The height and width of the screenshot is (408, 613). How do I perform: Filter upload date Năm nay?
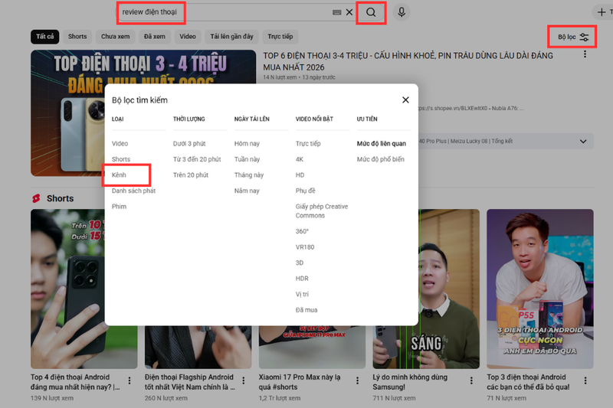247,191
